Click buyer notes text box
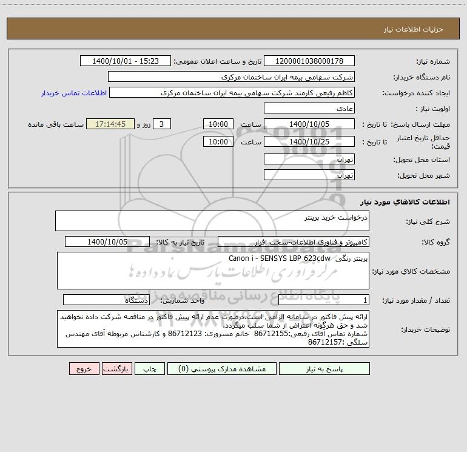The width and height of the screenshot is (467, 452). click(x=213, y=329)
